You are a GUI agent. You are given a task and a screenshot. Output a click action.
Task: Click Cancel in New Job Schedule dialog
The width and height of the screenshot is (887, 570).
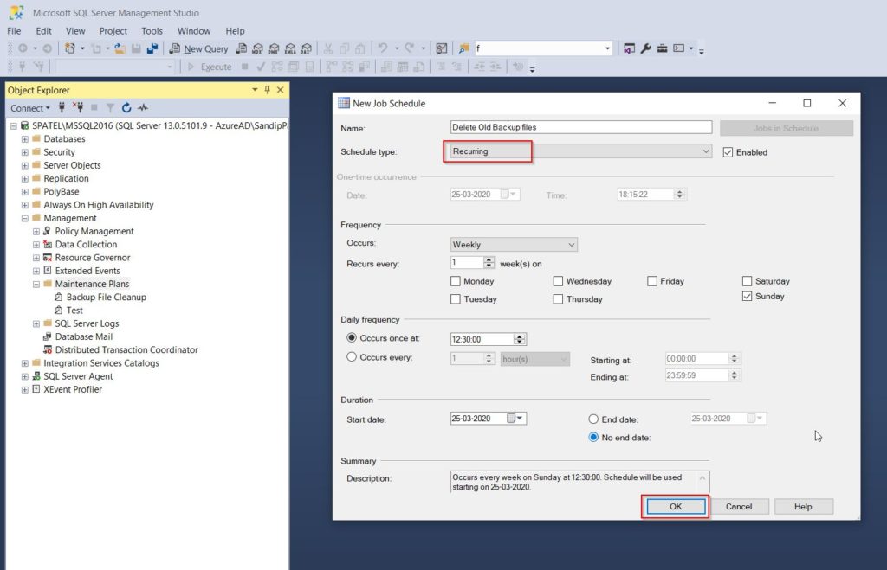(x=739, y=507)
